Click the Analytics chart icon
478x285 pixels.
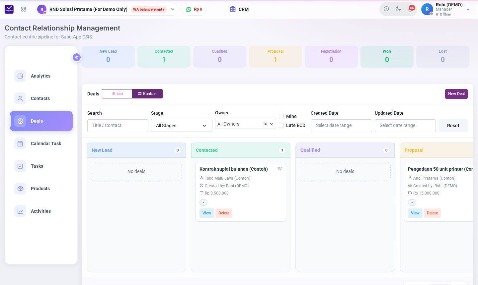tap(20, 76)
